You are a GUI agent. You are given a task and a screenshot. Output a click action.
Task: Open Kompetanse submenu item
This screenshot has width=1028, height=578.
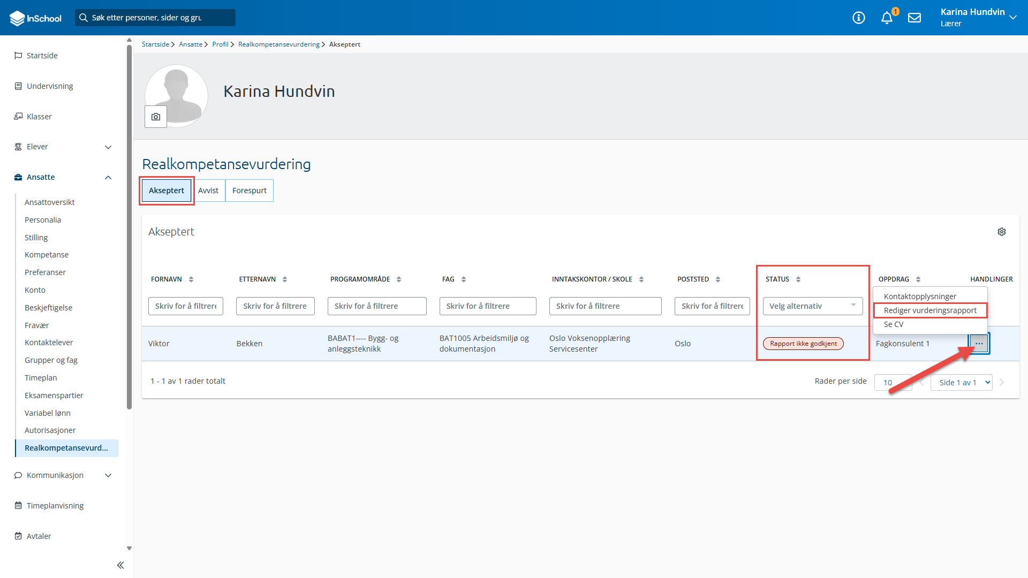coord(47,255)
